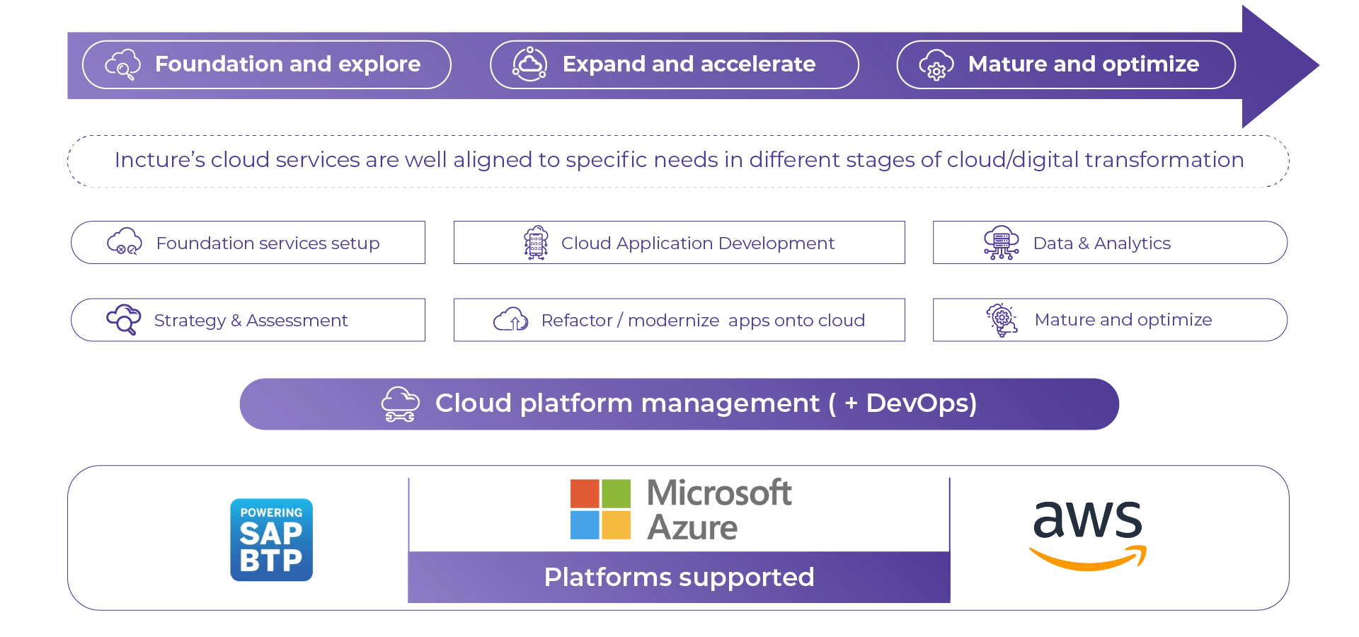Click the Foundation services setup cloud icon
The image size is (1359, 637).
[124, 243]
